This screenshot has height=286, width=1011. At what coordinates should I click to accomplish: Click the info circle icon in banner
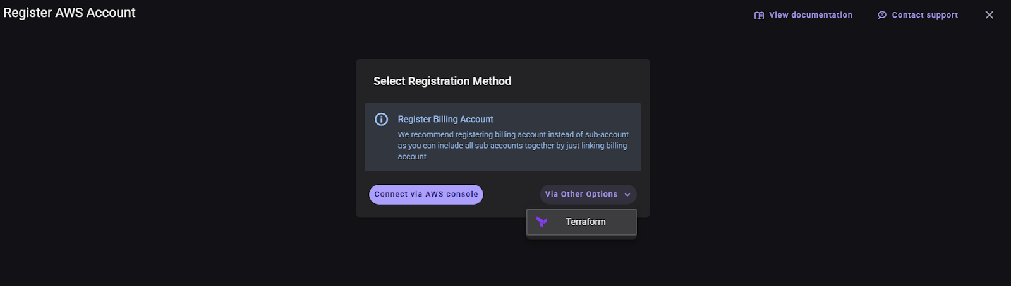pyautogui.click(x=382, y=119)
